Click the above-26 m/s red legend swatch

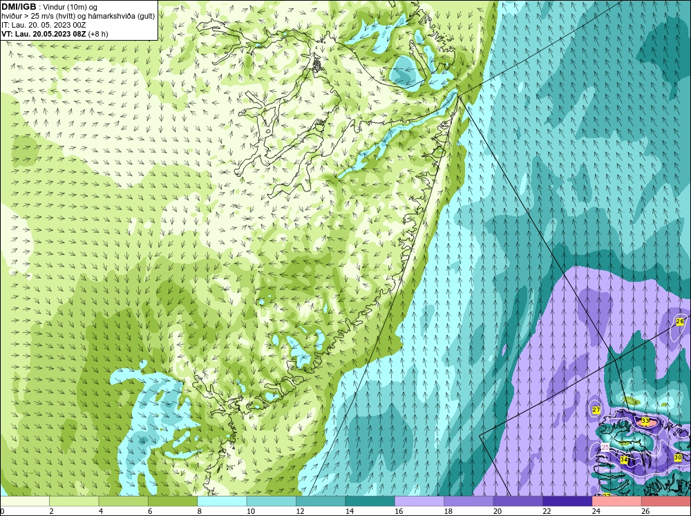coord(666,501)
